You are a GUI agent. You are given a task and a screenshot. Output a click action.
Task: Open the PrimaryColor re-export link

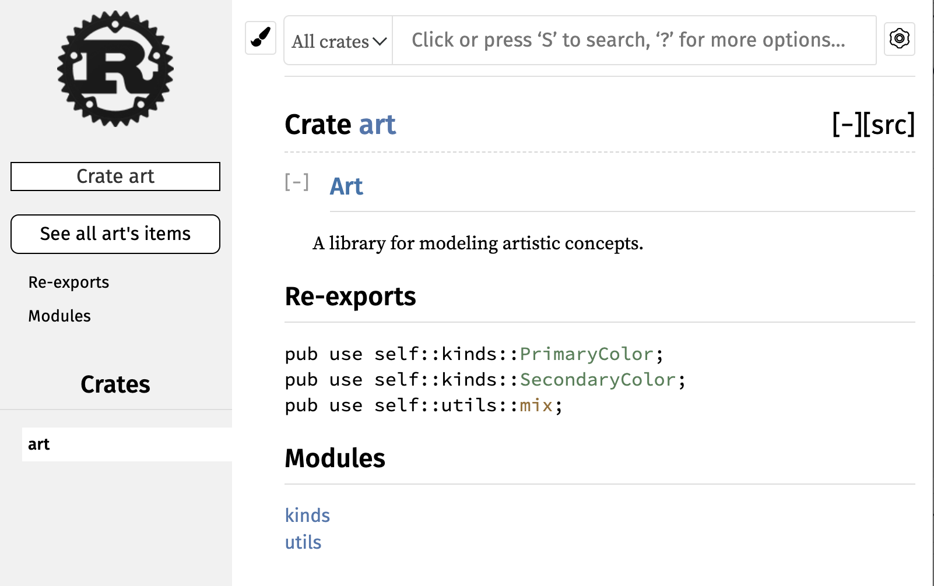click(587, 354)
